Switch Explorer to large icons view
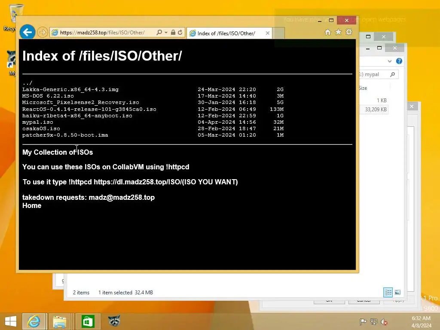The width and height of the screenshot is (440, 330). tap(397, 292)
